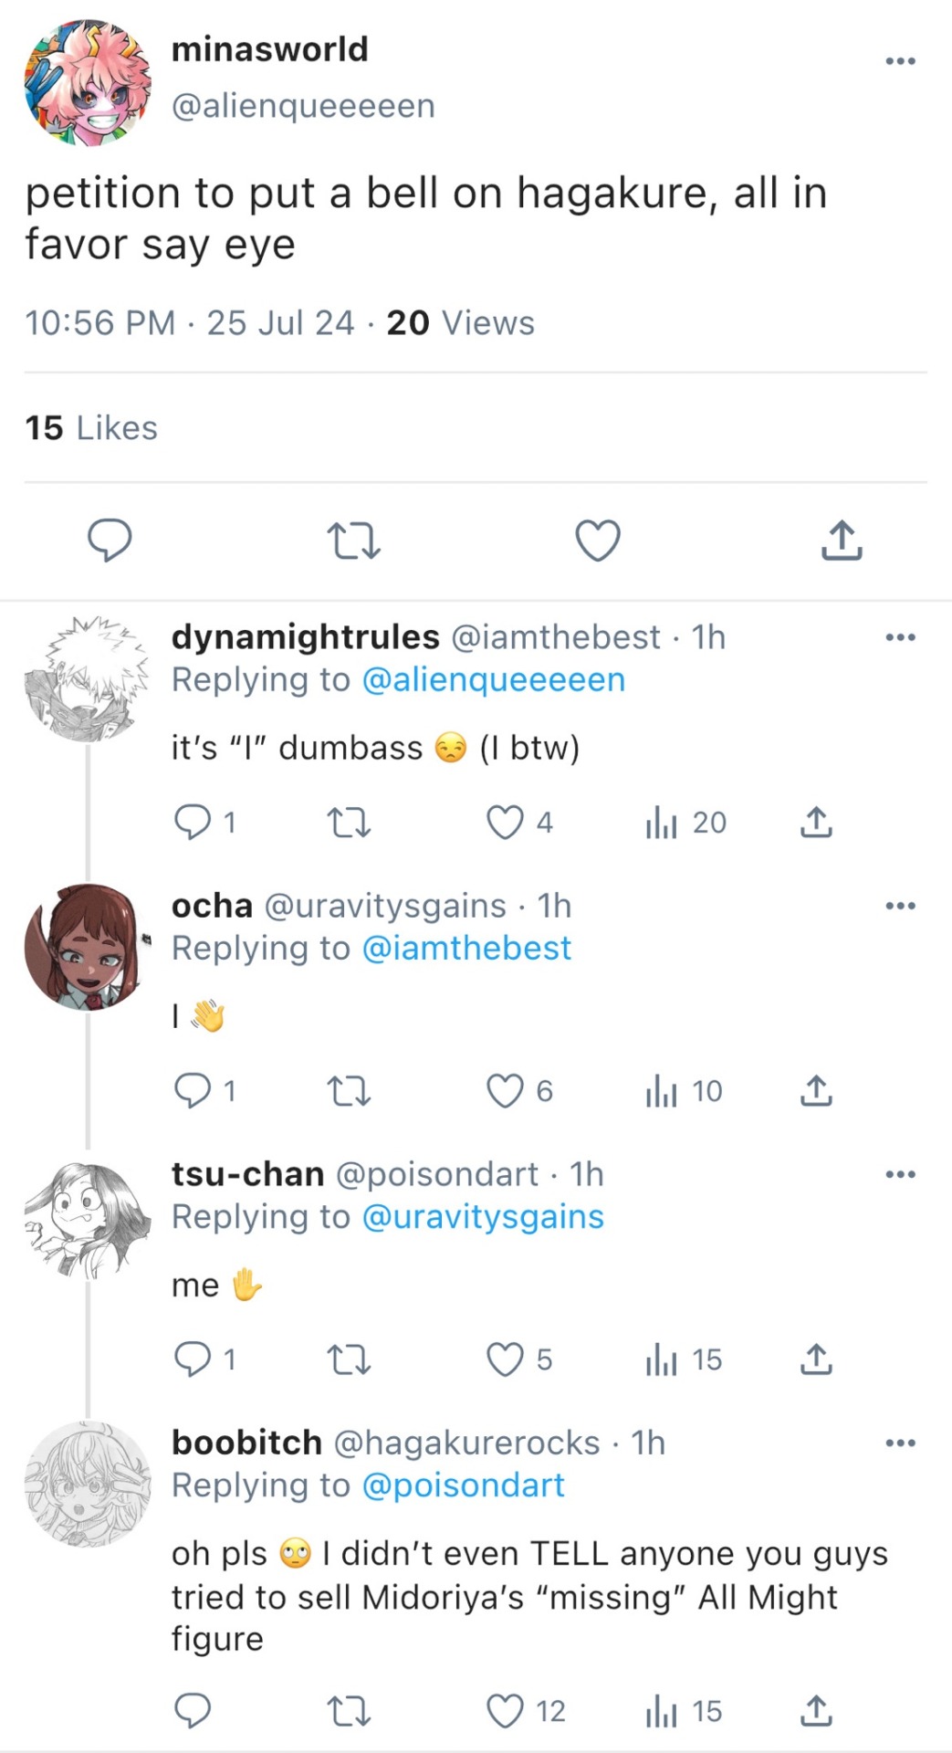Retweet the main bell petition tweet
Image resolution: width=952 pixels, height=1753 pixels.
(x=353, y=541)
